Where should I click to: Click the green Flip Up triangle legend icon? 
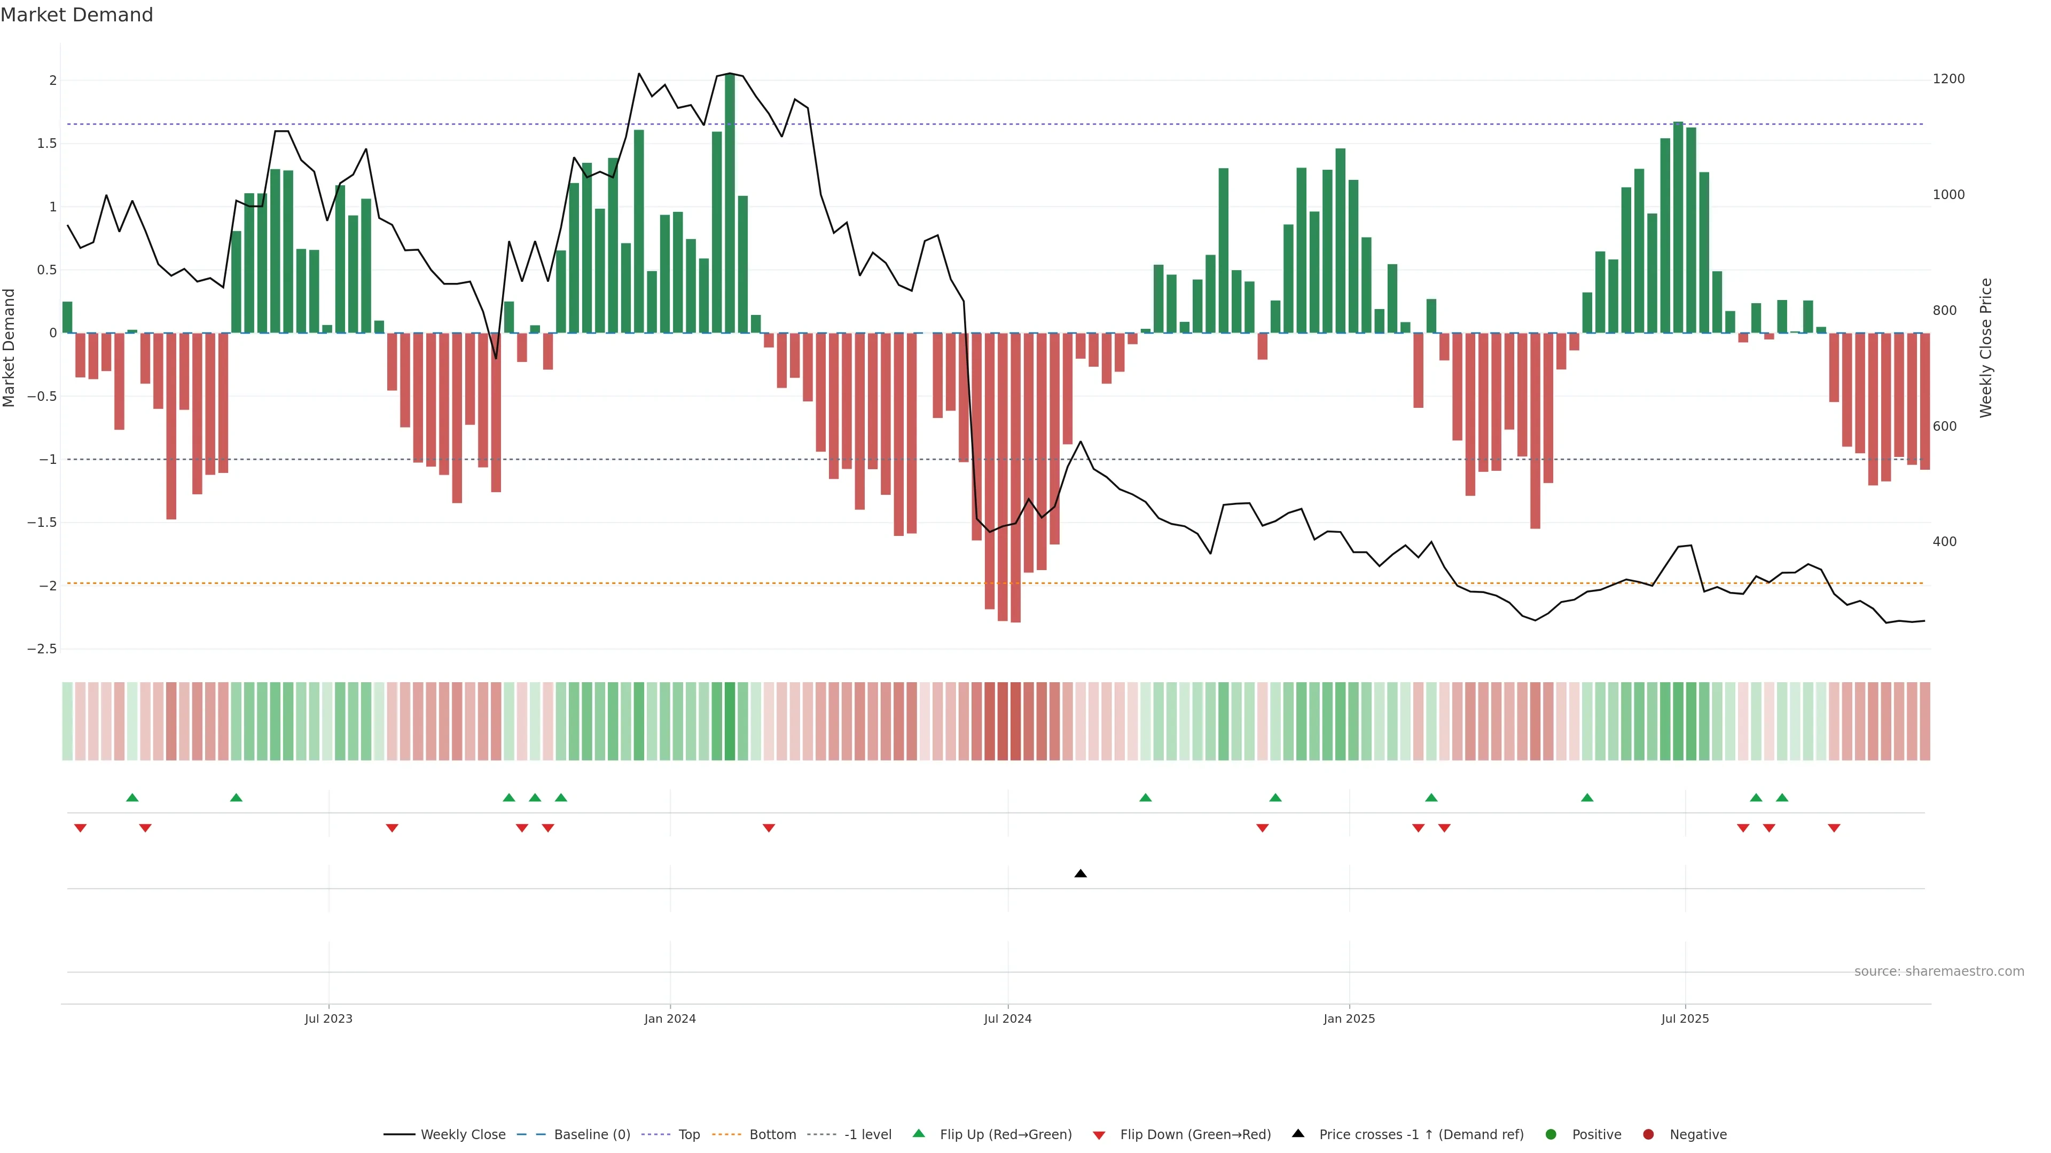pos(918,1133)
